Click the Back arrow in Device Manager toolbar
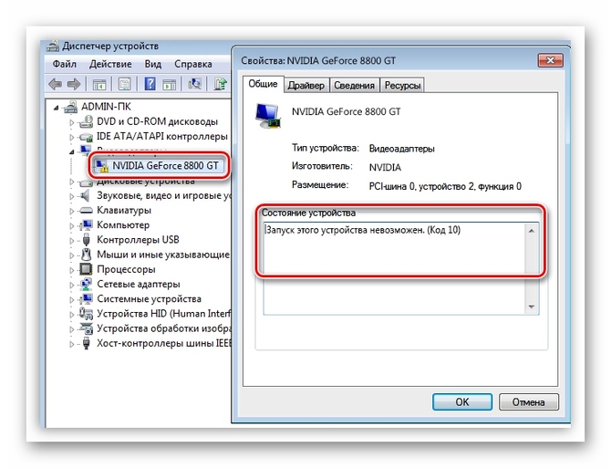The image size is (611, 468). pyautogui.click(x=55, y=84)
